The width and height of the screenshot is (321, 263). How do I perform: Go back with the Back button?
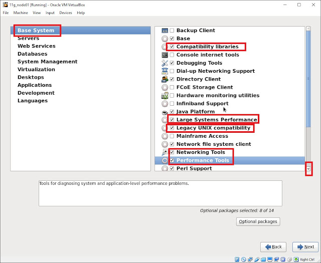[x=273, y=247]
